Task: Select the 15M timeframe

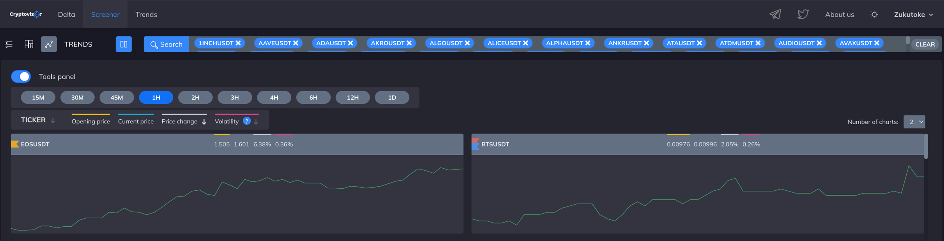Action: [38, 97]
